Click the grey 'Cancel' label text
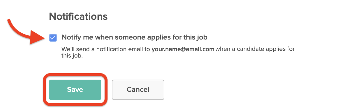Viewport: 360px width, 111px height. click(138, 89)
